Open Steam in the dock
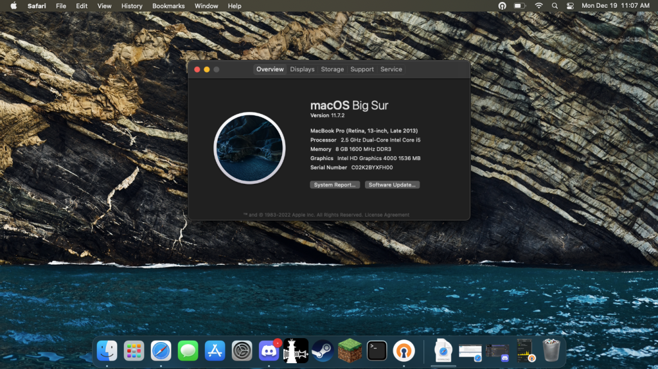 click(x=323, y=350)
